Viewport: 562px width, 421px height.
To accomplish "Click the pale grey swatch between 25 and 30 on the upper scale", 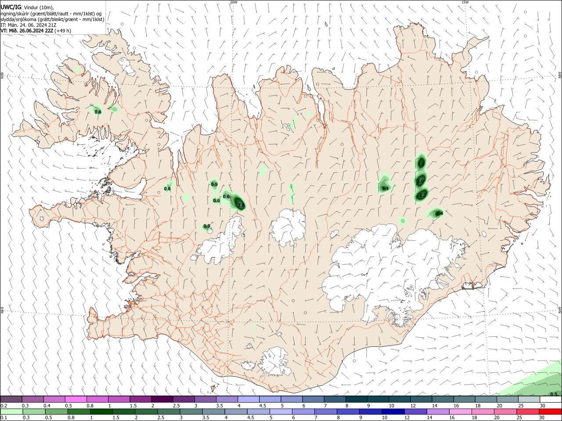I will pyautogui.click(x=529, y=399).
